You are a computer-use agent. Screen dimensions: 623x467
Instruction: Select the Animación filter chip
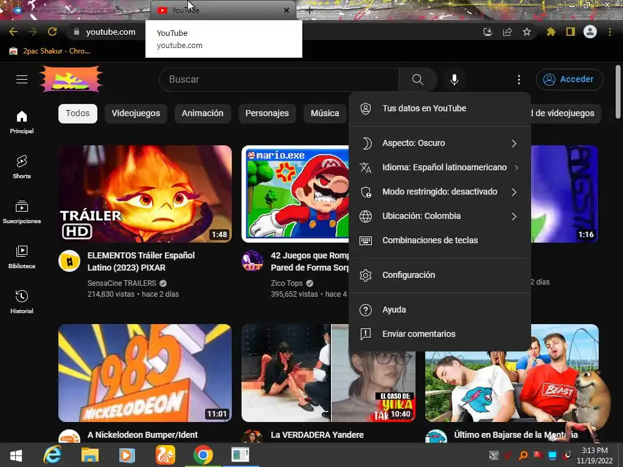tap(202, 114)
